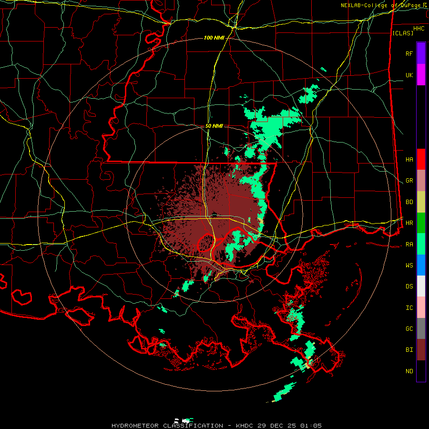
Task: Click the ND legend label
Action: [x=409, y=371]
